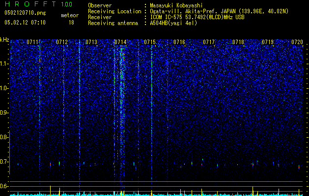Click the 0718 time marker
Screen dimensions: 309x196
(x=238, y=42)
